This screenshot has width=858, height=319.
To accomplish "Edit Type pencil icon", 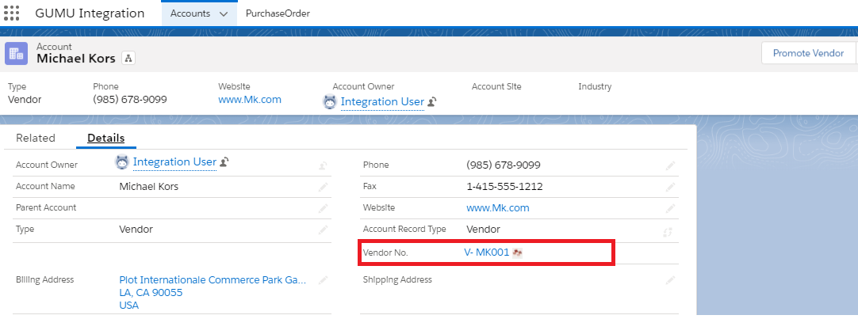I will point(323,230).
